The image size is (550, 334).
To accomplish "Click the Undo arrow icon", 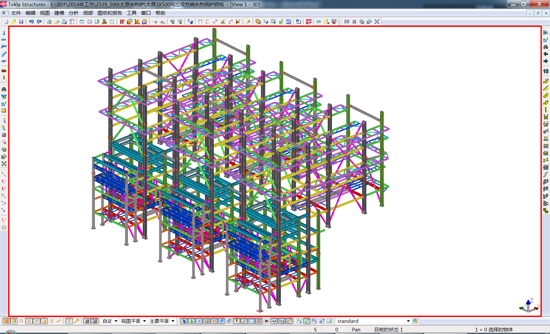I will pos(31,22).
